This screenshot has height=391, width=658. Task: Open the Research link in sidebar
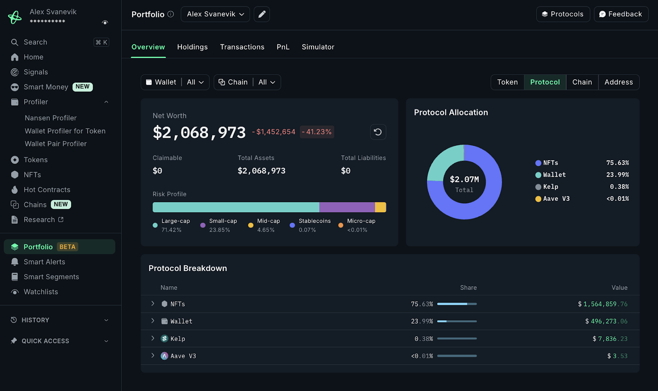39,219
